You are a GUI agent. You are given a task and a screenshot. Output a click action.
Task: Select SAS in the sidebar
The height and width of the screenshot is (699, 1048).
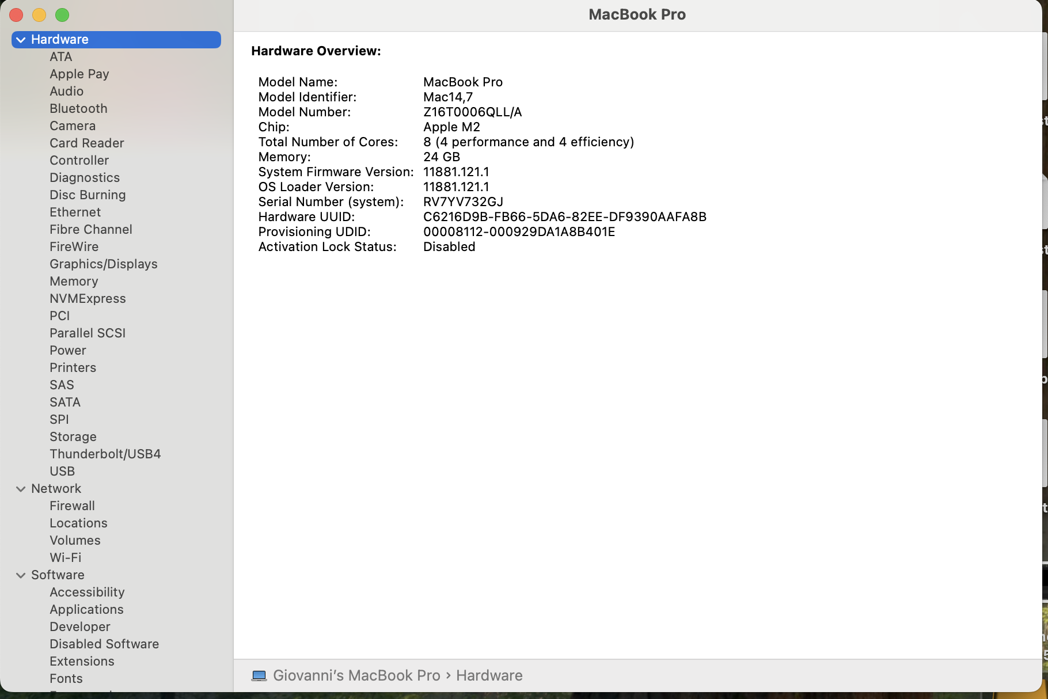pos(62,385)
